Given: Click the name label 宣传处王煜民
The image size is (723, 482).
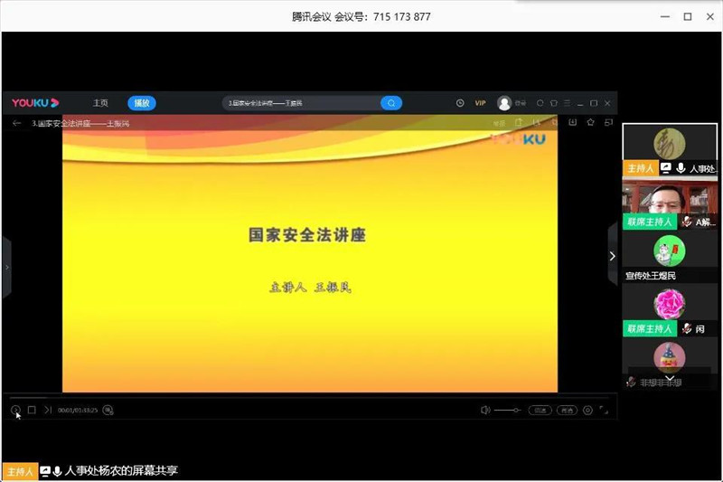Looking at the screenshot, I should click(x=650, y=275).
